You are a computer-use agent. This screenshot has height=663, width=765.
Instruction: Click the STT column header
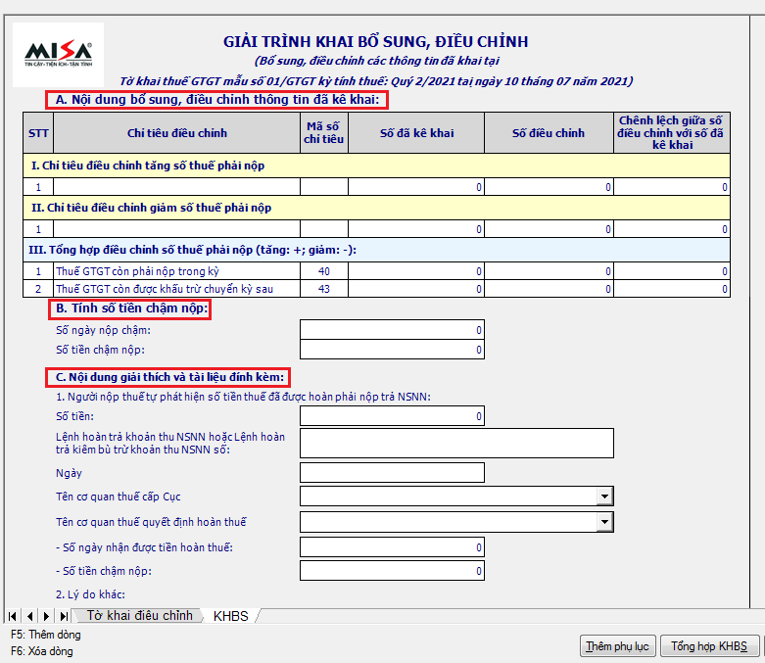(38, 132)
